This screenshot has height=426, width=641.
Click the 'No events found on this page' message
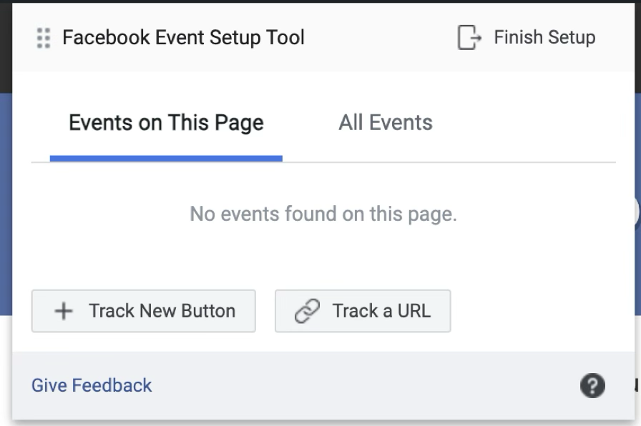[323, 213]
